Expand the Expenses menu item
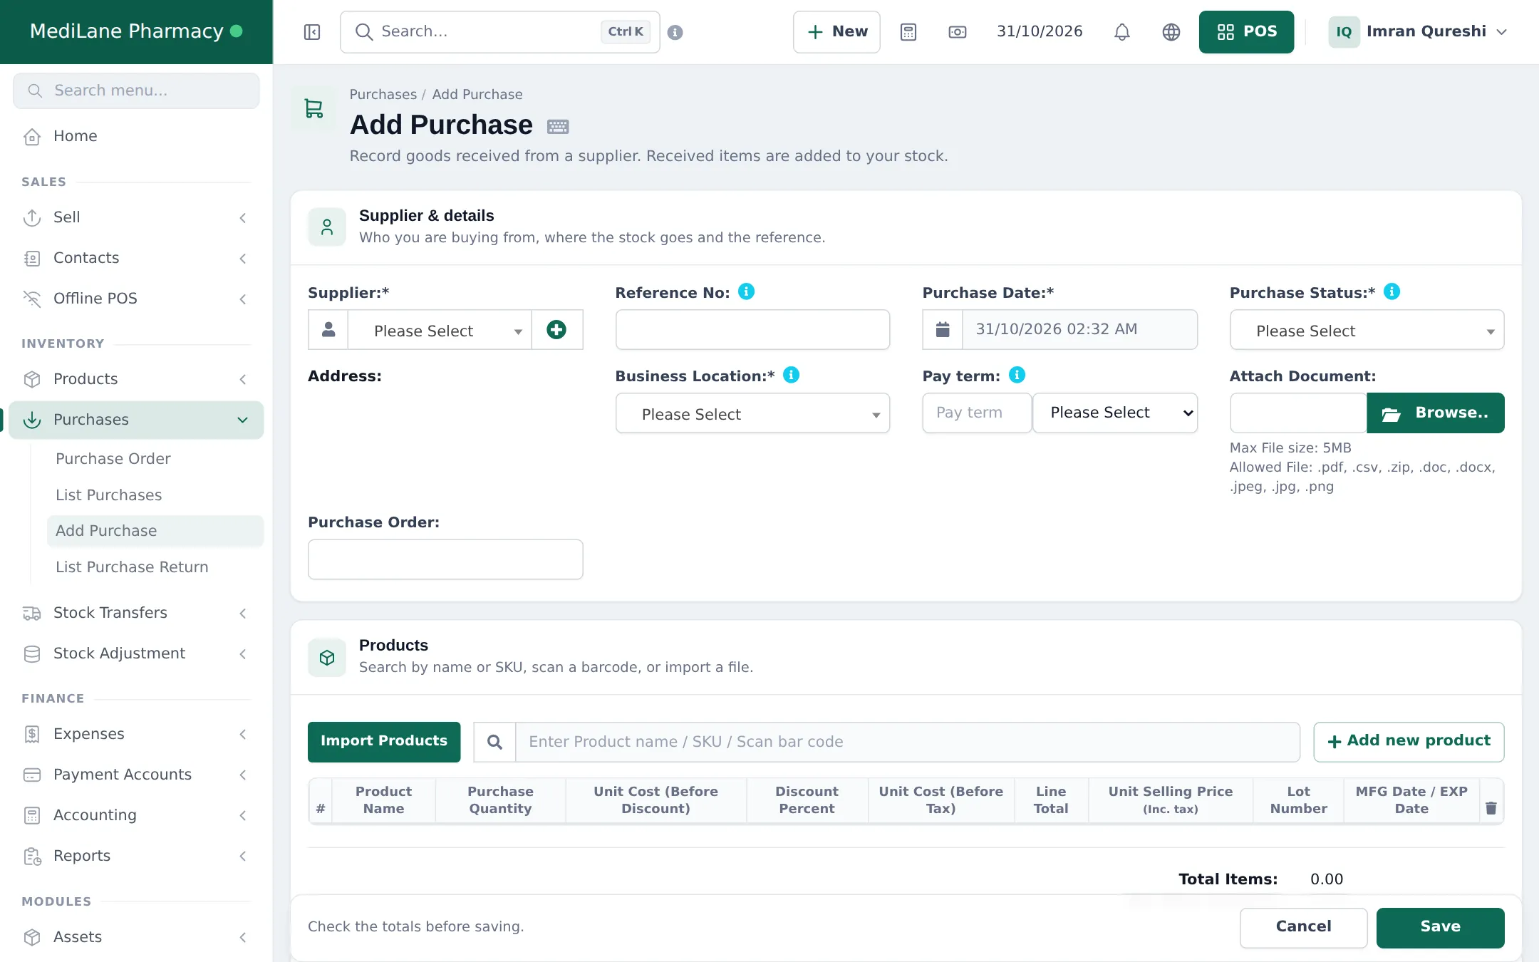The image size is (1539, 962). pyautogui.click(x=136, y=734)
